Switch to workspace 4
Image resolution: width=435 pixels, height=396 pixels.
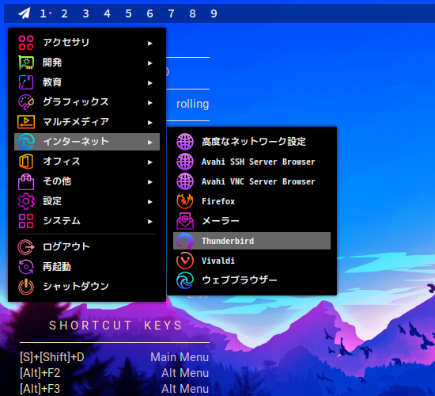pos(107,13)
